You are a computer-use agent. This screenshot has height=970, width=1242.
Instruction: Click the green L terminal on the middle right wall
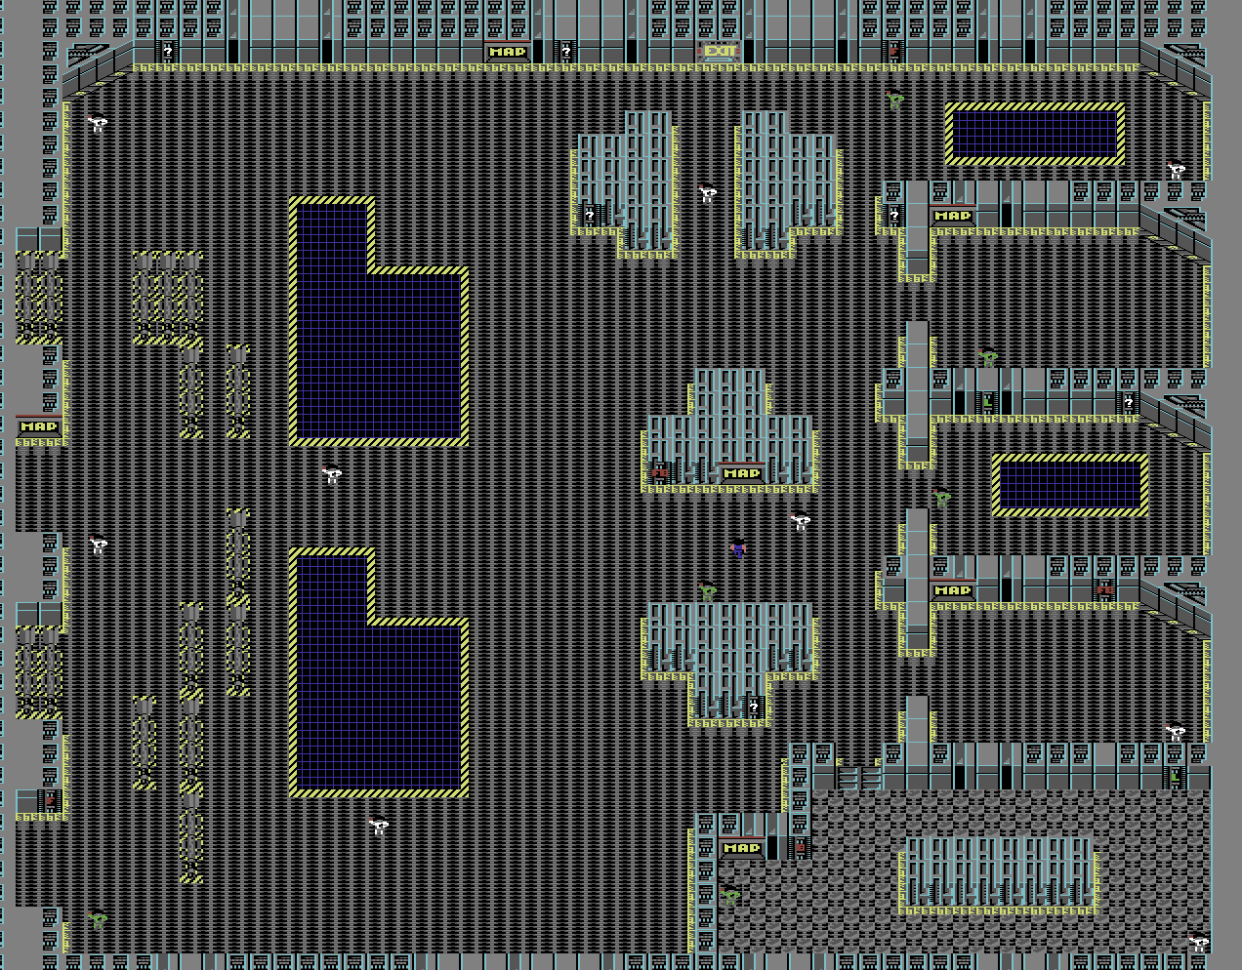pos(988,402)
